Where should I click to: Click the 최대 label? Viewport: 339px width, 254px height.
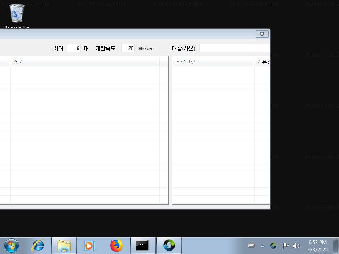coord(58,48)
